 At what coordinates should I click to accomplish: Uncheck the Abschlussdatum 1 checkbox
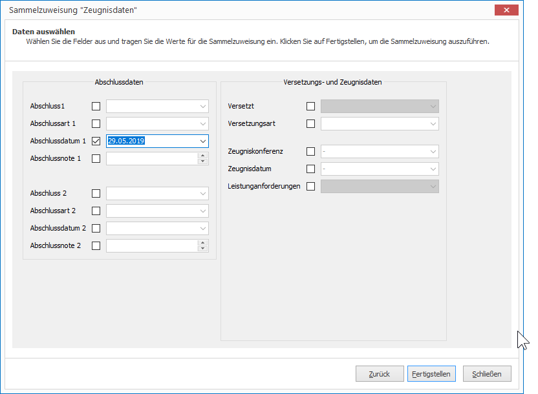point(96,141)
